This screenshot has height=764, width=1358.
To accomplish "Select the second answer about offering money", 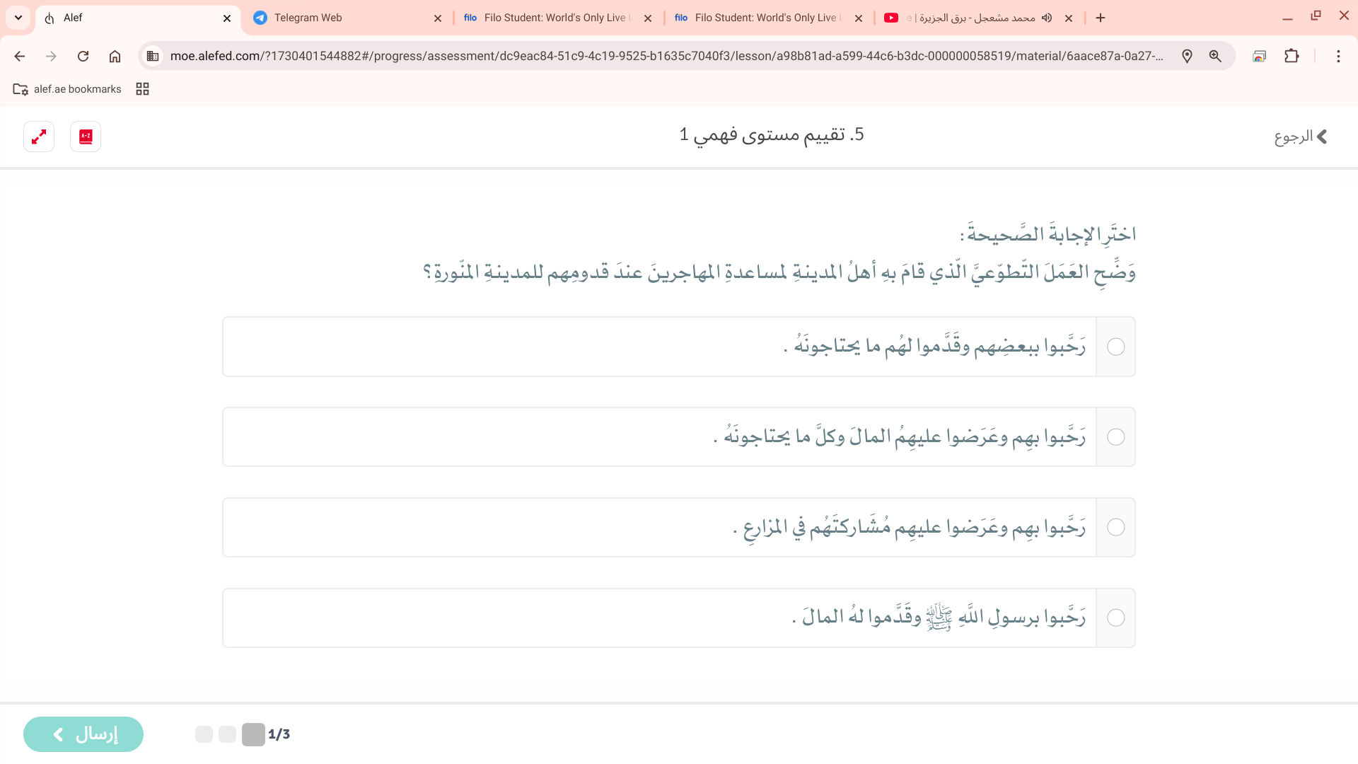I will point(1115,437).
